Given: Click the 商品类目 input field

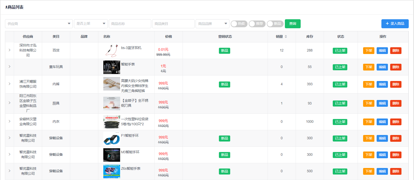Looking at the screenshot, I should (173, 24).
